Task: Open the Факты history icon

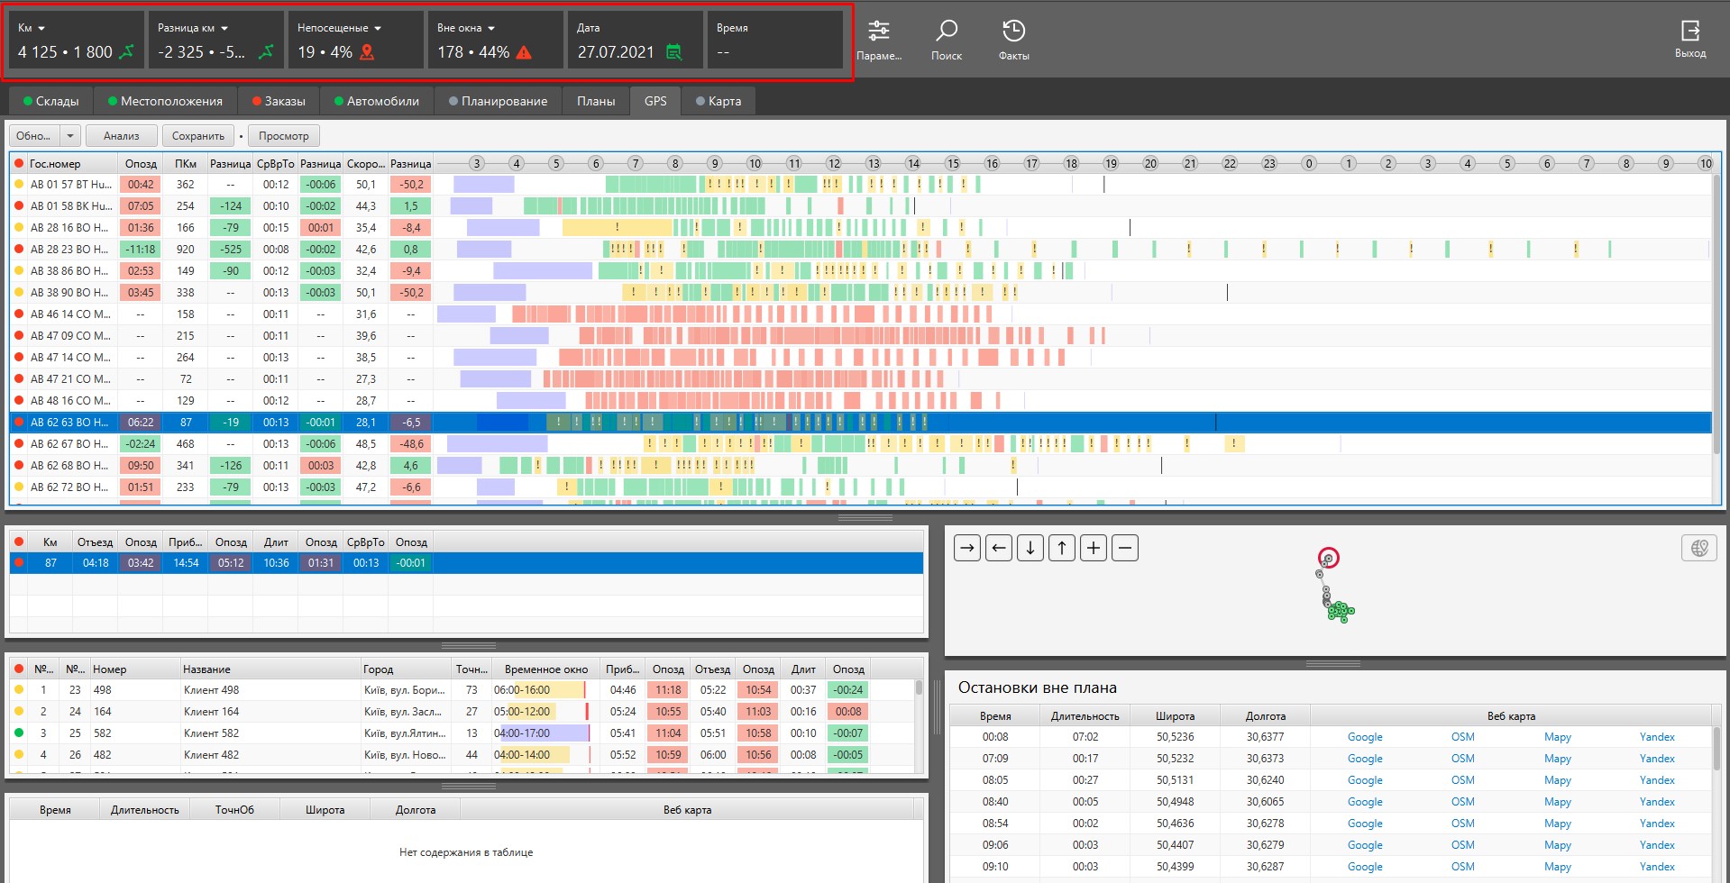Action: pyautogui.click(x=1013, y=32)
